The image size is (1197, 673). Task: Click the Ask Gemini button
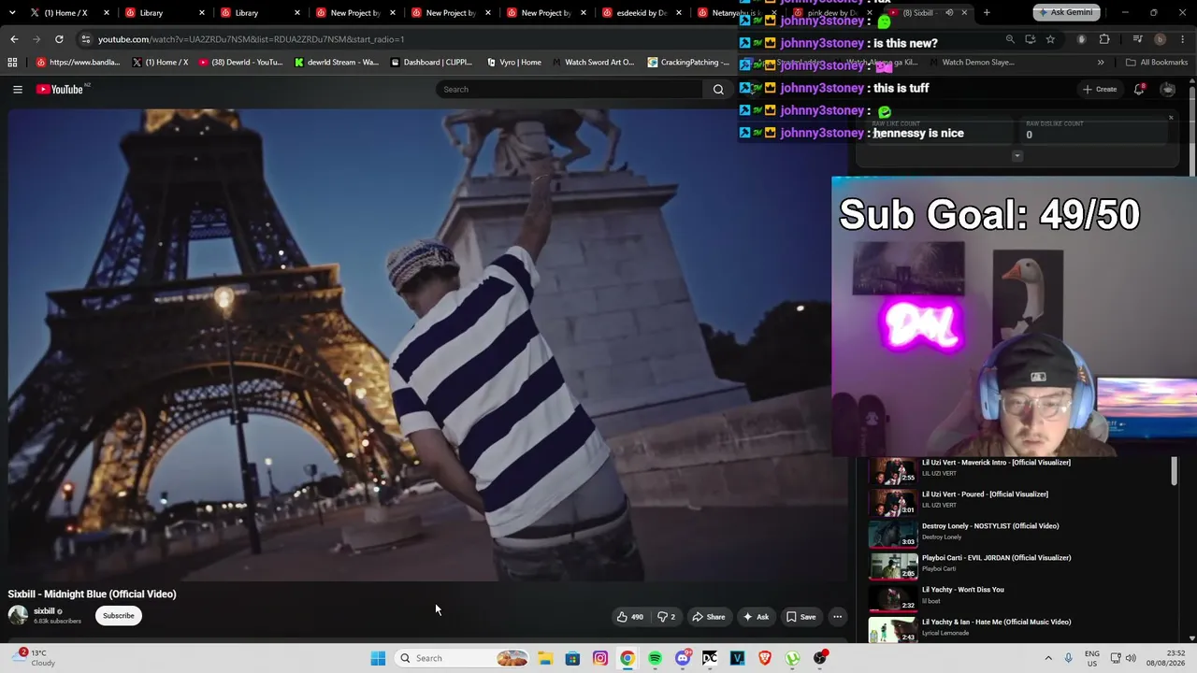pyautogui.click(x=1064, y=13)
